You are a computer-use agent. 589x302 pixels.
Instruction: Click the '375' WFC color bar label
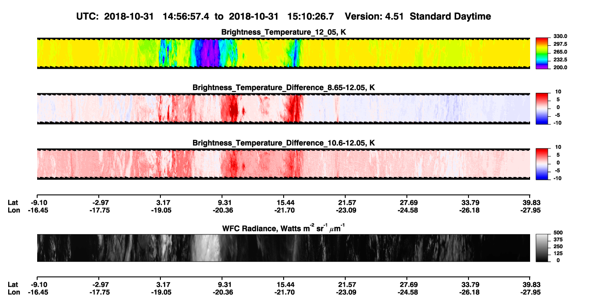[558, 240]
